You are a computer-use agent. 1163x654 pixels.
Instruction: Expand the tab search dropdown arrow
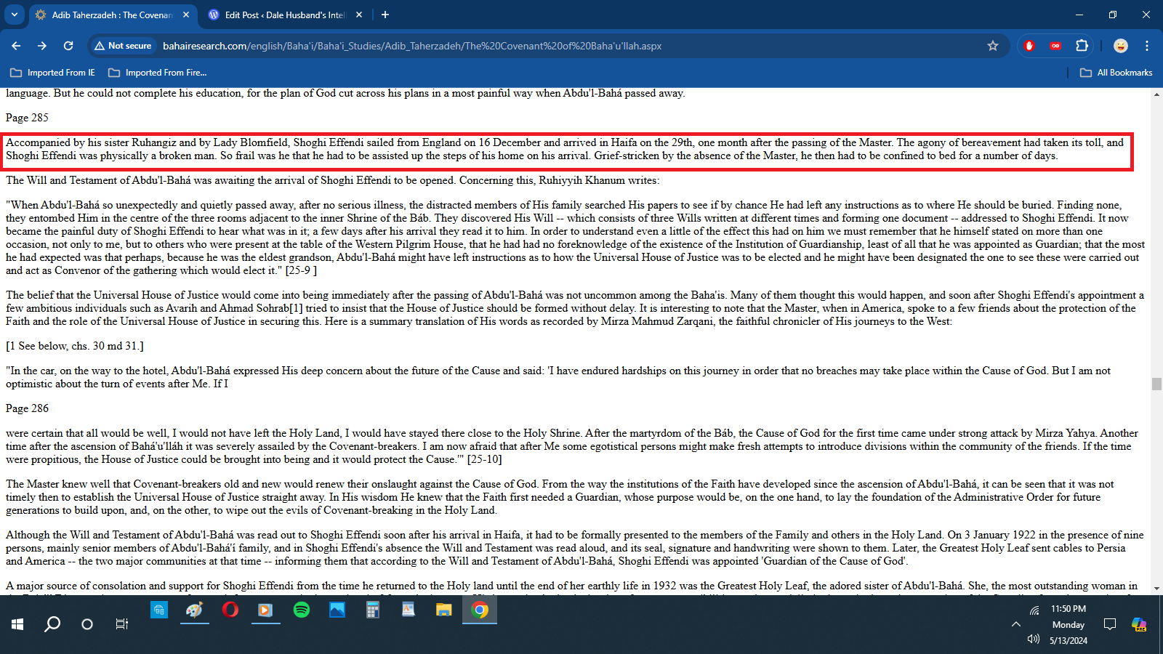pyautogui.click(x=14, y=15)
